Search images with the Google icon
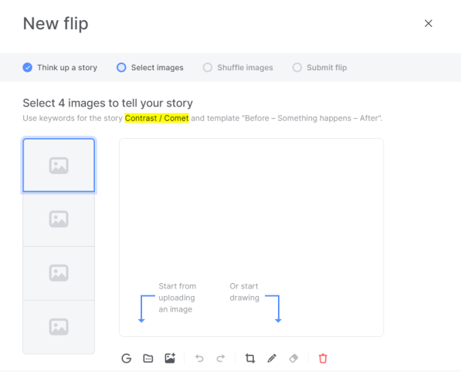The image size is (461, 374). [x=127, y=358]
